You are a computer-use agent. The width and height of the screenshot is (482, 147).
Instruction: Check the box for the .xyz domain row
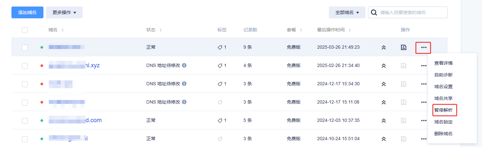point(25,66)
